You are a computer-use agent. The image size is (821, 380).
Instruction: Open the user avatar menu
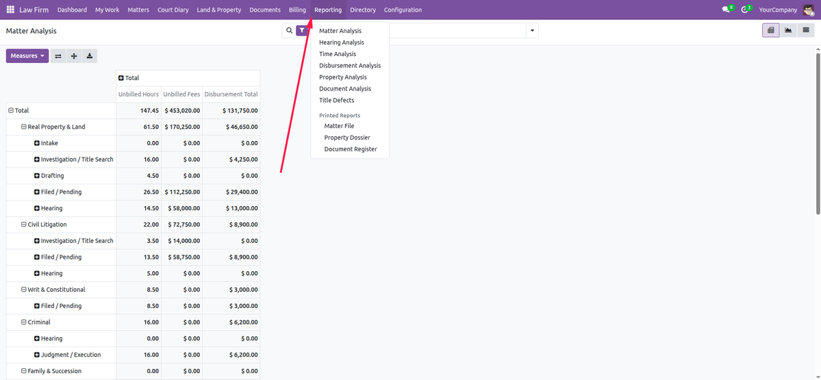click(809, 10)
